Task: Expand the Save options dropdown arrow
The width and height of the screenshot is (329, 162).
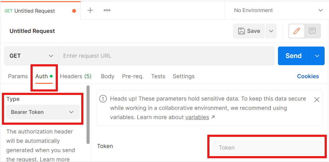Action: pos(271,31)
